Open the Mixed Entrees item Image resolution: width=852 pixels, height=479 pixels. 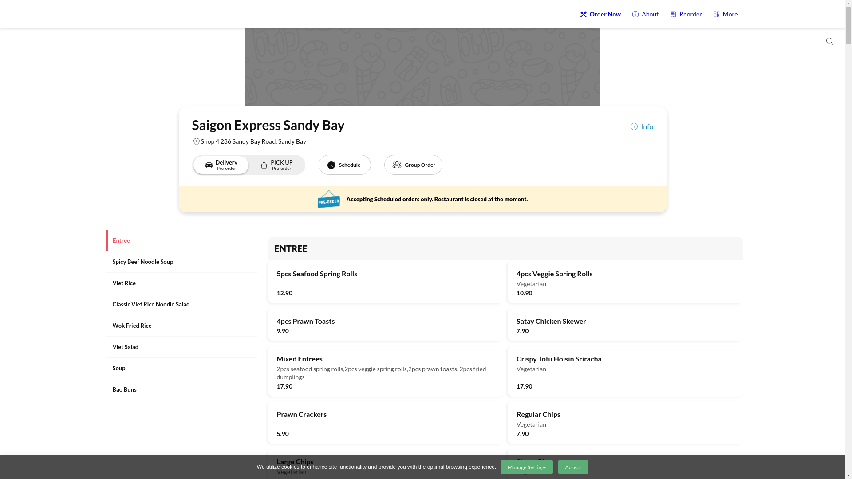click(x=385, y=371)
